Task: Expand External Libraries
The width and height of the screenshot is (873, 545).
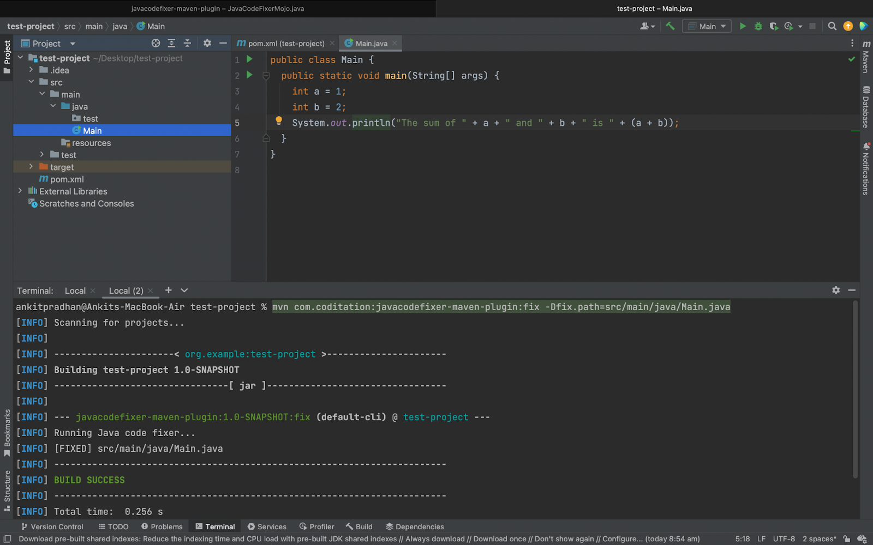Action: 20,191
